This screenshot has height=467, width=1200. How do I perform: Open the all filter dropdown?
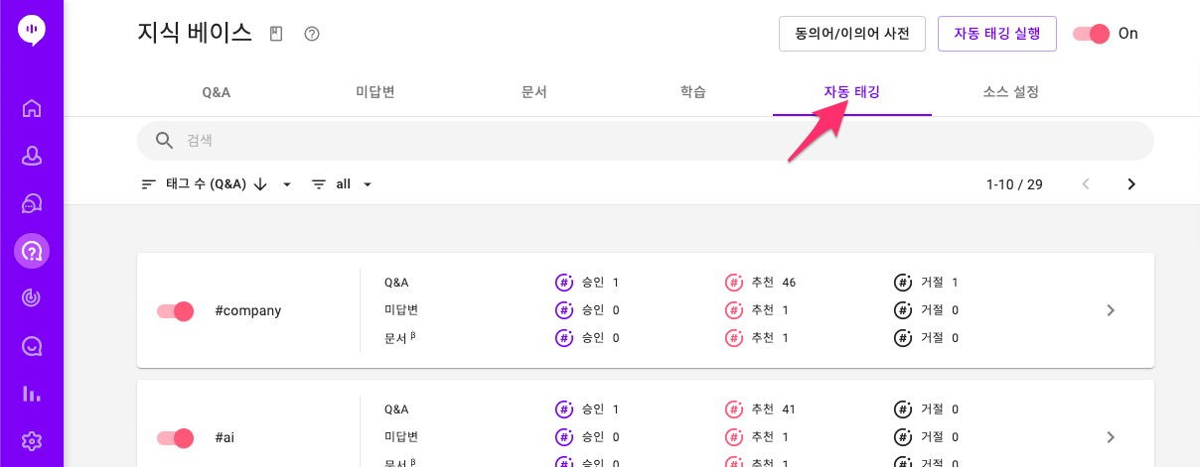point(342,184)
